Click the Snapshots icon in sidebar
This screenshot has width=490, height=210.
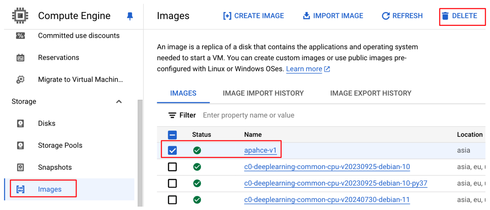click(20, 167)
